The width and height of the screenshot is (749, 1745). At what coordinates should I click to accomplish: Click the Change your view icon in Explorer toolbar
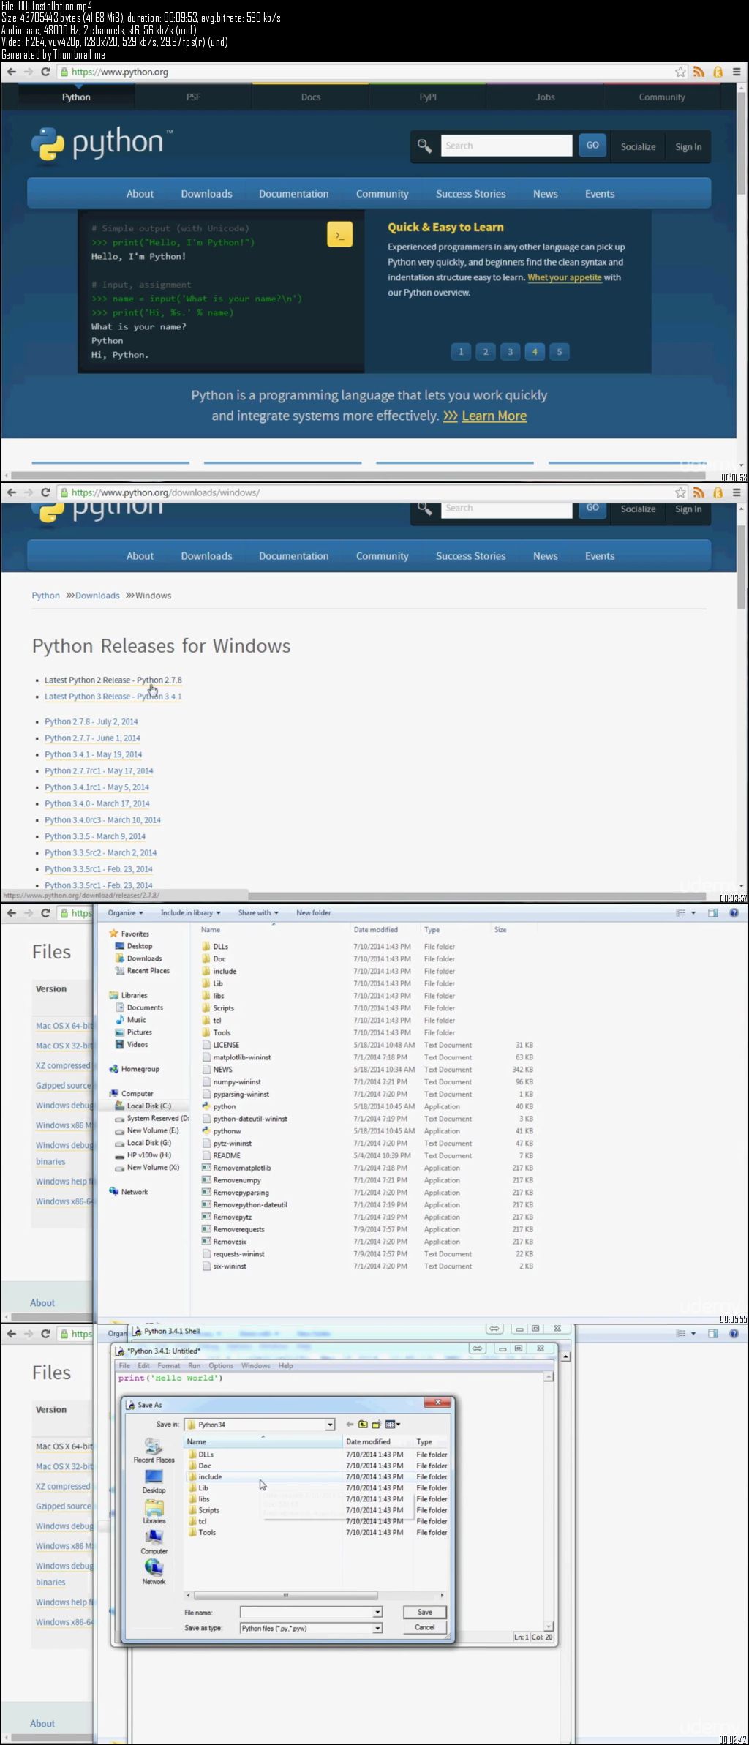pyautogui.click(x=681, y=912)
